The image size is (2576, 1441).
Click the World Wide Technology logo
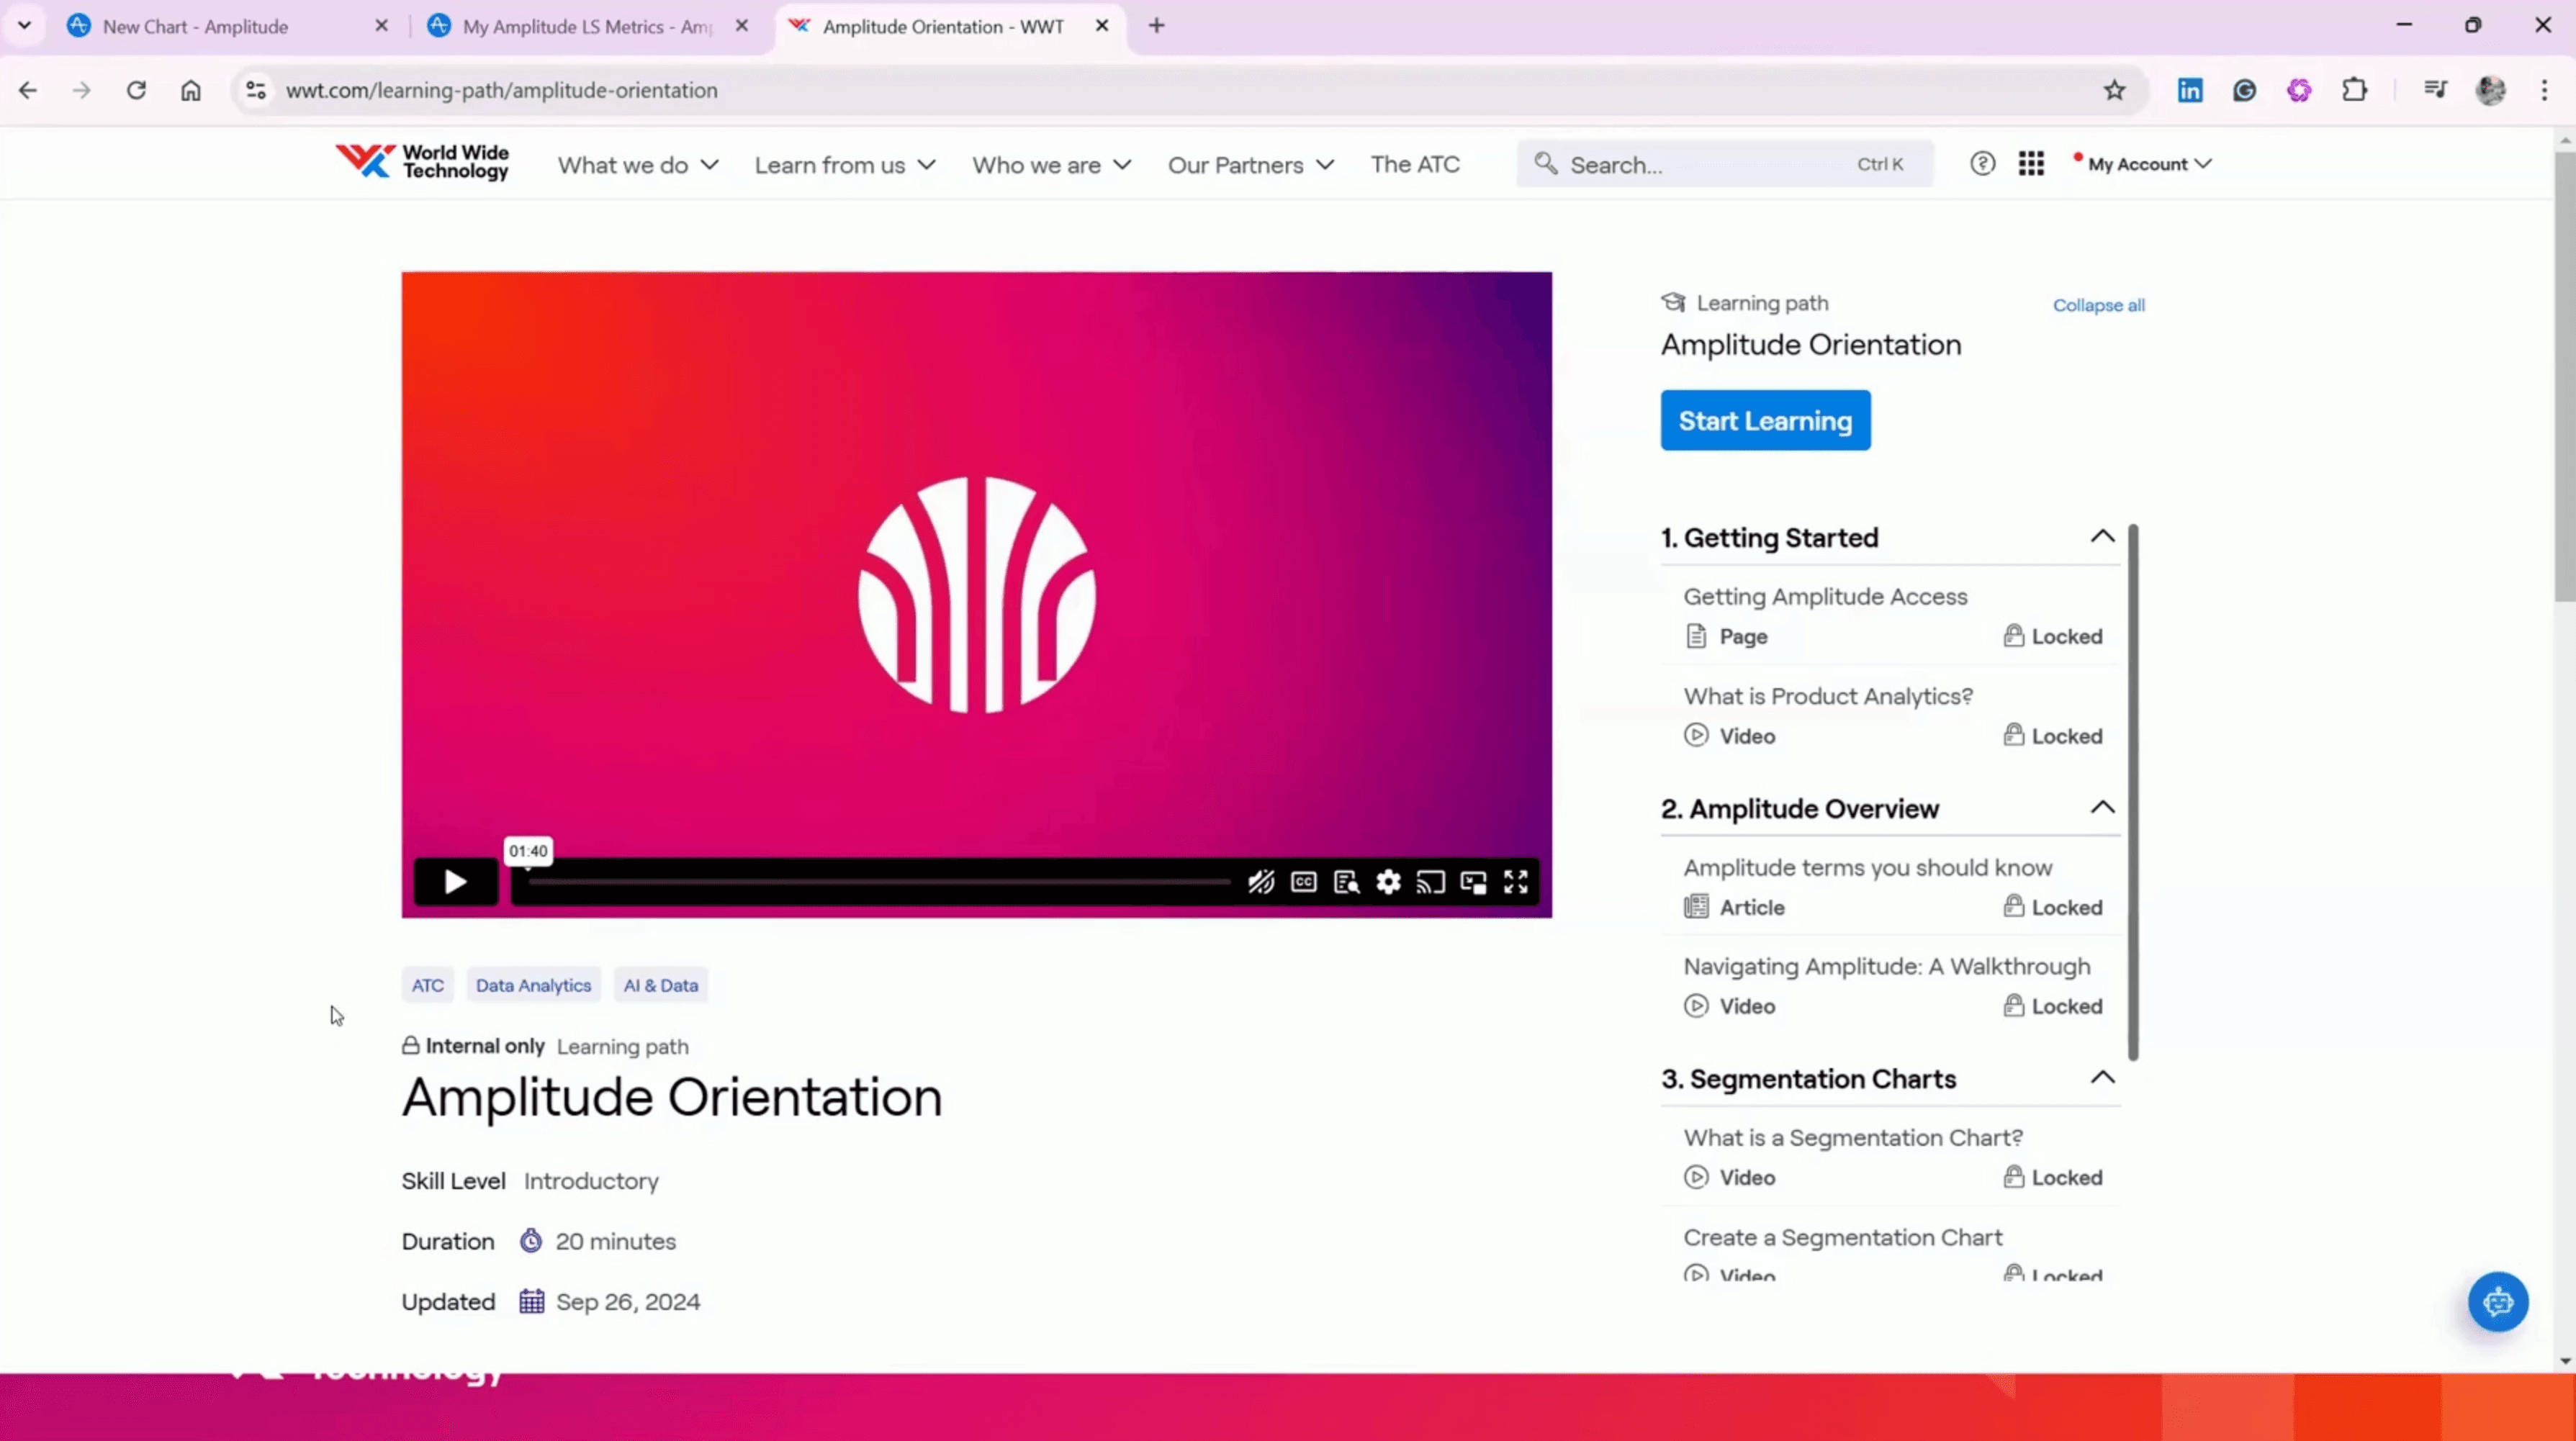click(422, 161)
